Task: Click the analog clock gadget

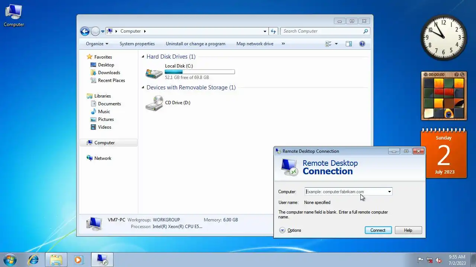Action: point(444,37)
